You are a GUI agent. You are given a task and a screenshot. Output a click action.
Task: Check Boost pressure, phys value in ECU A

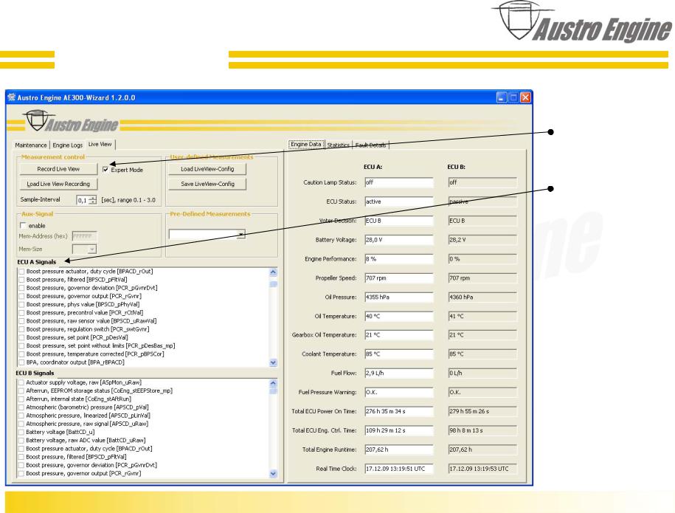coord(21,305)
